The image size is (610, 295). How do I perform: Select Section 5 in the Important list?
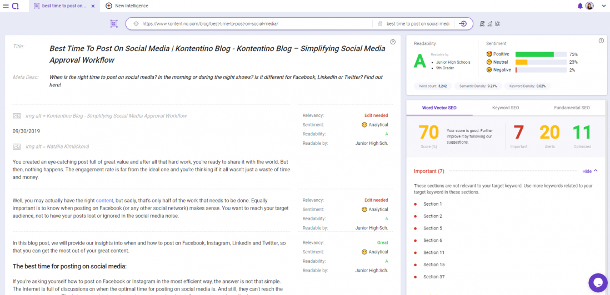pyautogui.click(x=433, y=228)
